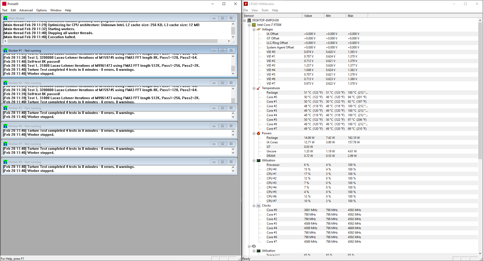Collapse the Voltages tree node
483x261 pixels.
click(x=254, y=30)
